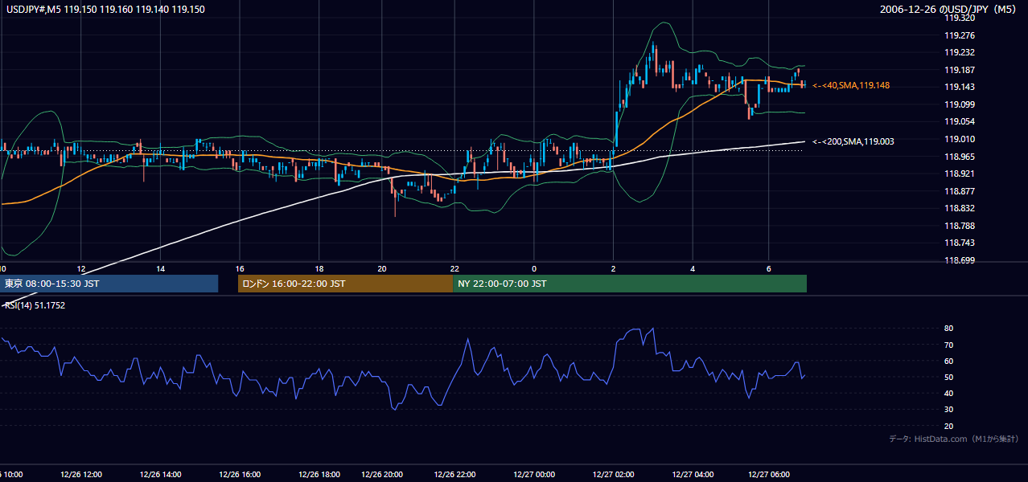The width and height of the screenshot is (1028, 482).
Task: Select the 200 SMA label 119.003
Action: pyautogui.click(x=853, y=141)
